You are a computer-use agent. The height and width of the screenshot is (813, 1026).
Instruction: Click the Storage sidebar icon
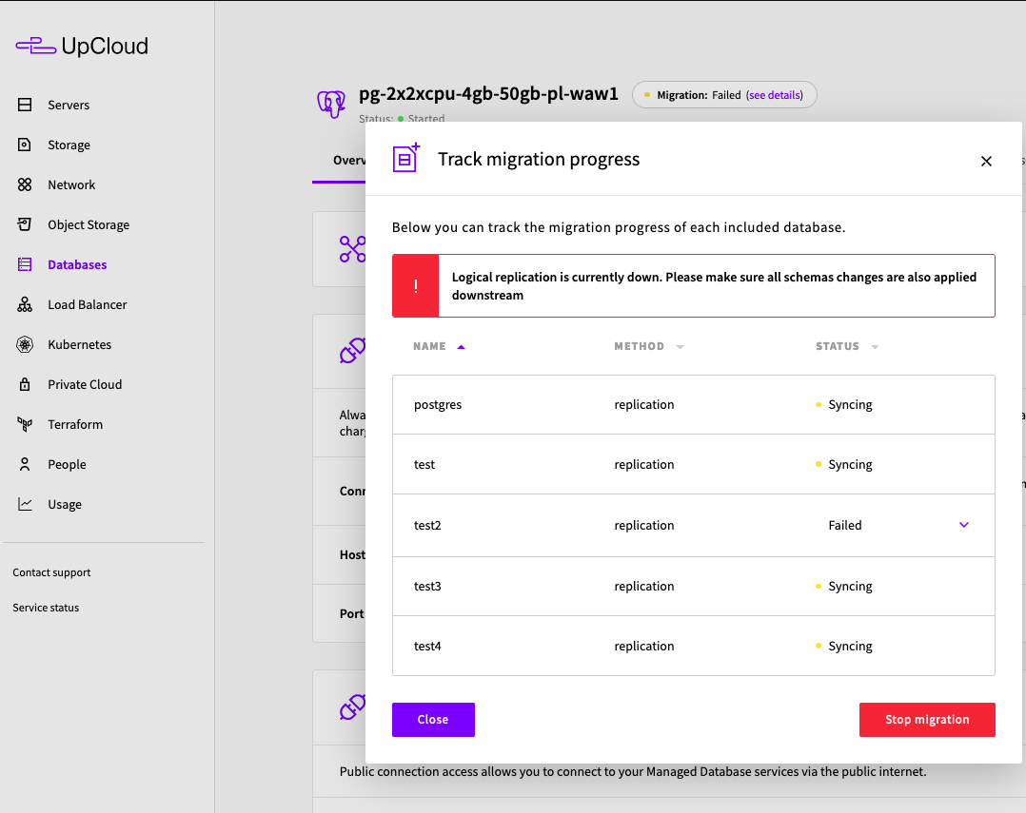coord(25,145)
